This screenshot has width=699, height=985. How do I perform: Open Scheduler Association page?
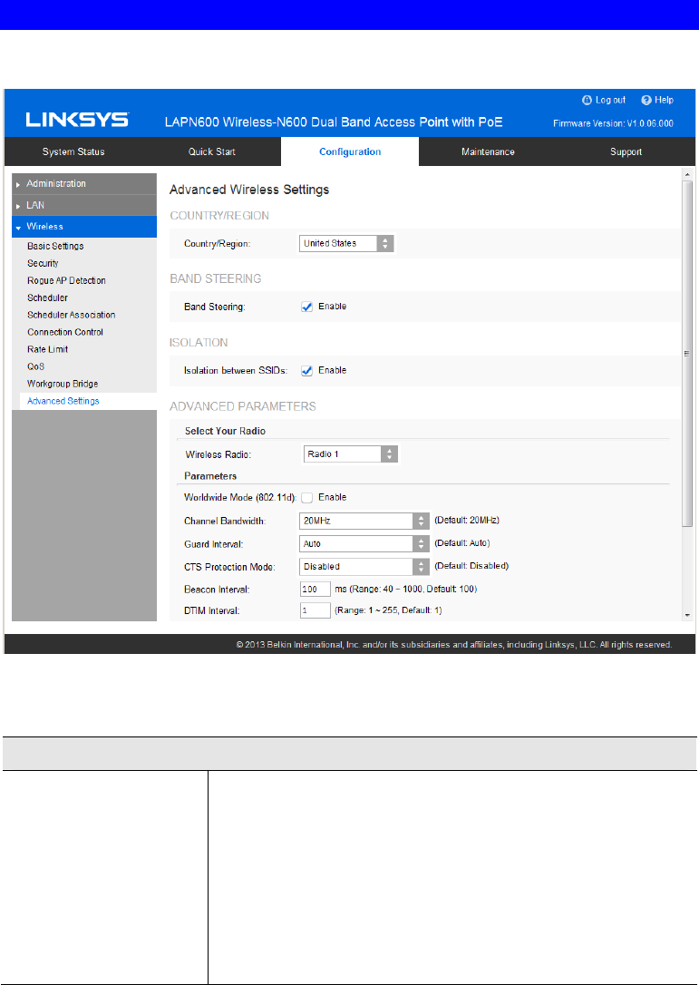point(71,315)
